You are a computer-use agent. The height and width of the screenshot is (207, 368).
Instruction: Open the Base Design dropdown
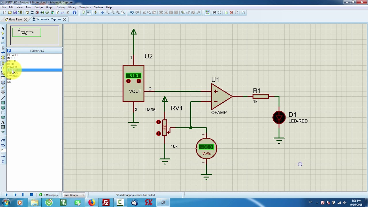pyautogui.click(x=74, y=195)
